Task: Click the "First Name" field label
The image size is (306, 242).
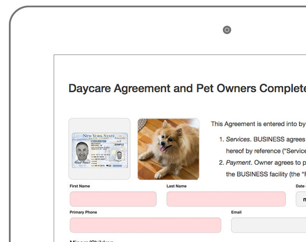Action: pos(80,186)
